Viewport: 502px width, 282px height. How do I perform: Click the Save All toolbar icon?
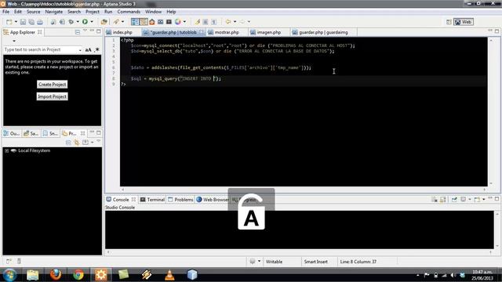[31, 22]
